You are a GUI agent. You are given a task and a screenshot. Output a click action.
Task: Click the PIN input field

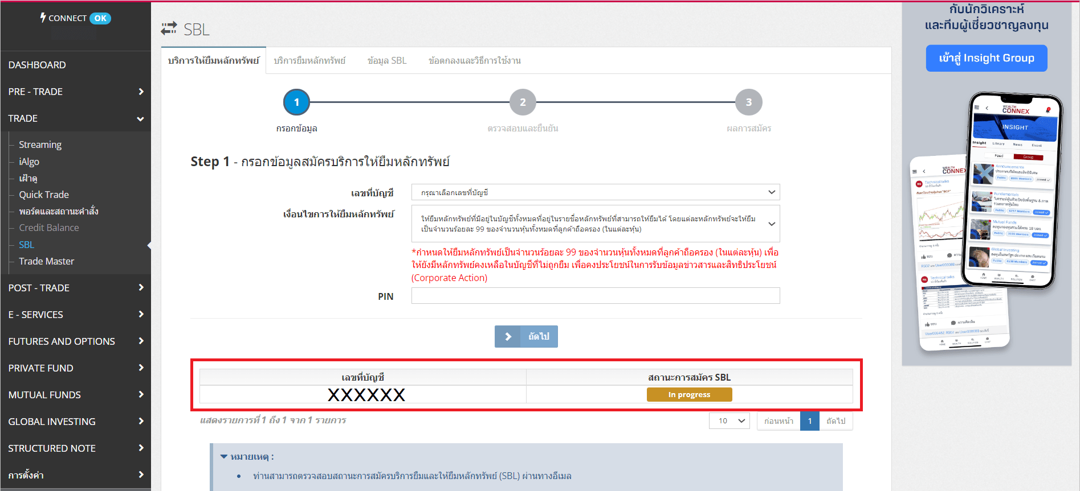595,296
